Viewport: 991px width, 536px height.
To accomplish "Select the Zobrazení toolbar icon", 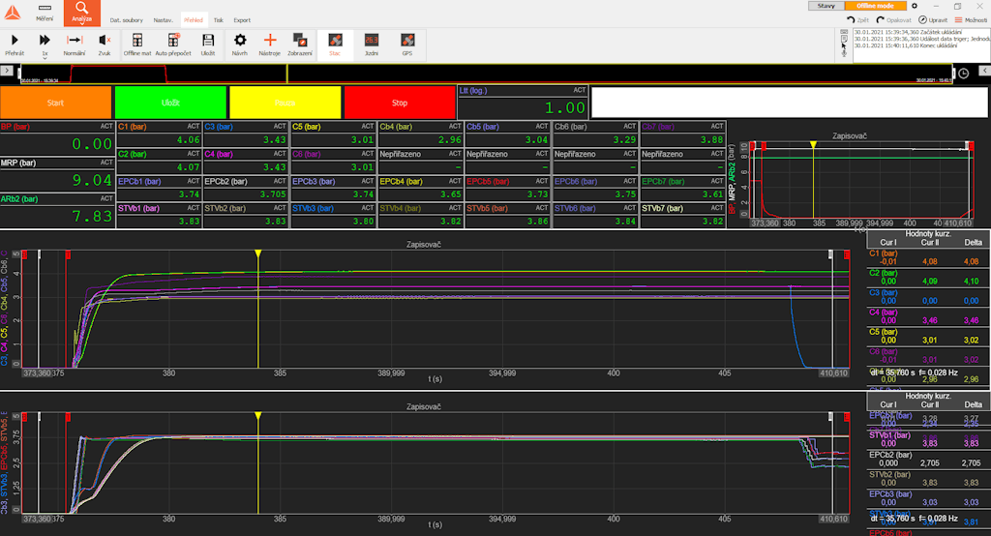I will (x=300, y=45).
